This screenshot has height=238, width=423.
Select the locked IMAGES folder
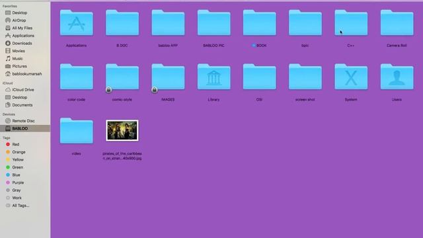click(168, 77)
